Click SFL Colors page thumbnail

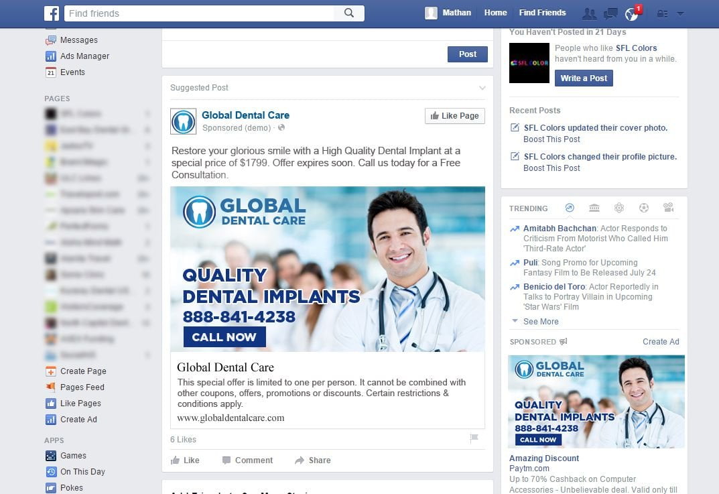point(529,63)
